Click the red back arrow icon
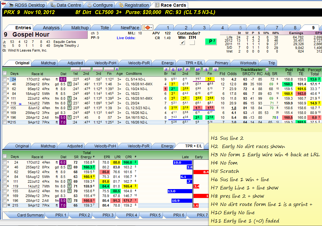322x226 pixels. coord(3,4)
